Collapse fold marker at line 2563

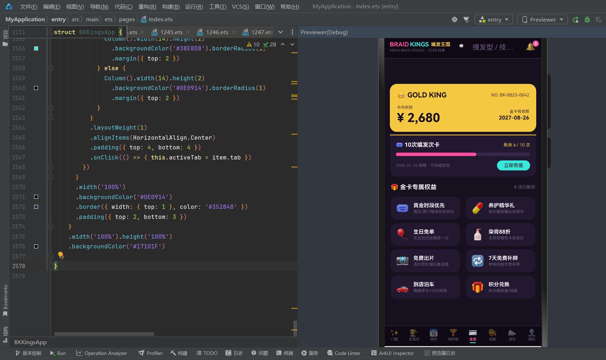click(x=51, y=118)
